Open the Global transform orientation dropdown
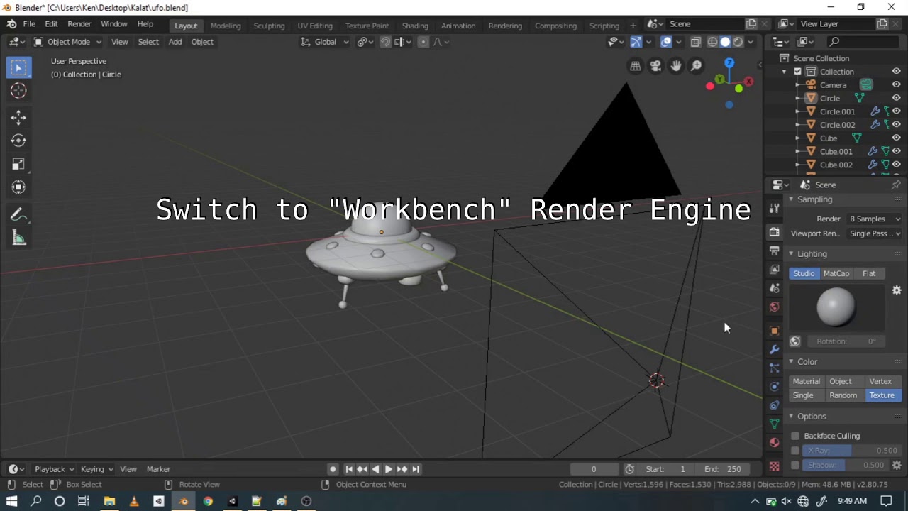Viewport: 908px width, 511px height. pyautogui.click(x=325, y=42)
